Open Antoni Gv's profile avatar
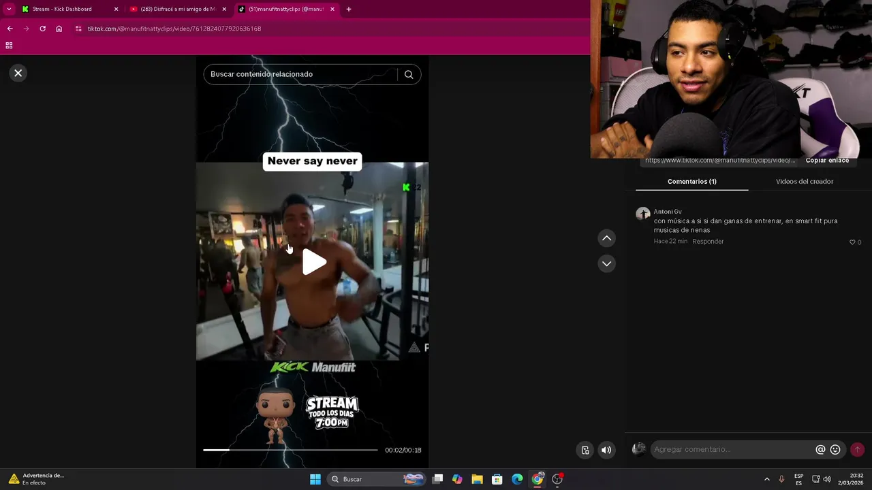This screenshot has height=490, width=872. [642, 214]
